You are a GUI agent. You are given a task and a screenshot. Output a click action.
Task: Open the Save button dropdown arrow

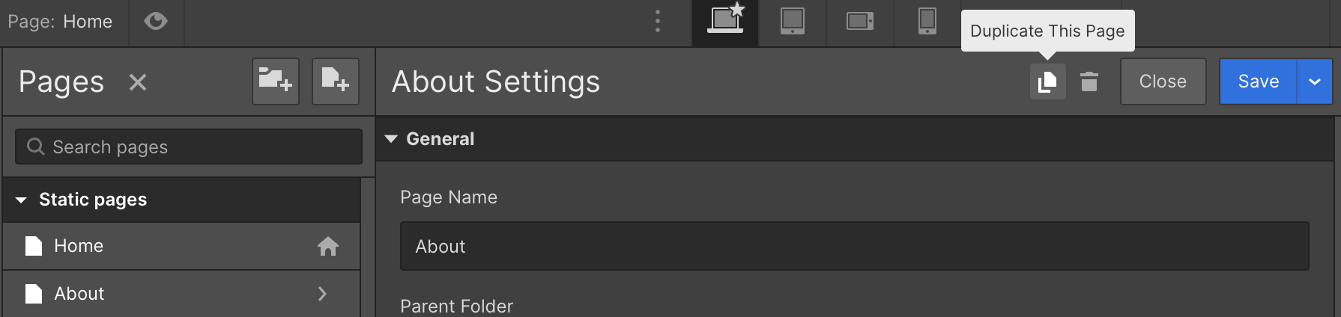tap(1315, 81)
